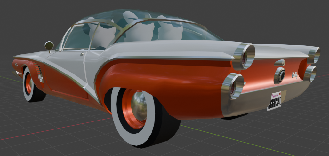Click the chrome hubcap on the rear wheel
329x156 pixels.
139,106
